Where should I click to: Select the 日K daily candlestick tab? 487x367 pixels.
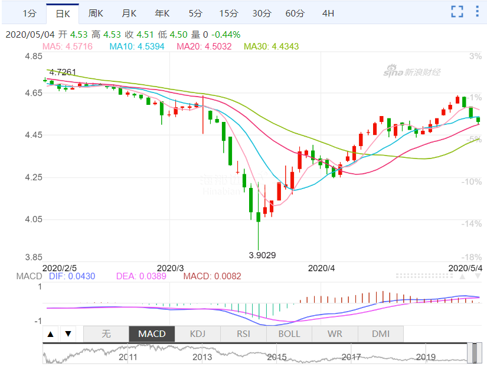[62, 13]
